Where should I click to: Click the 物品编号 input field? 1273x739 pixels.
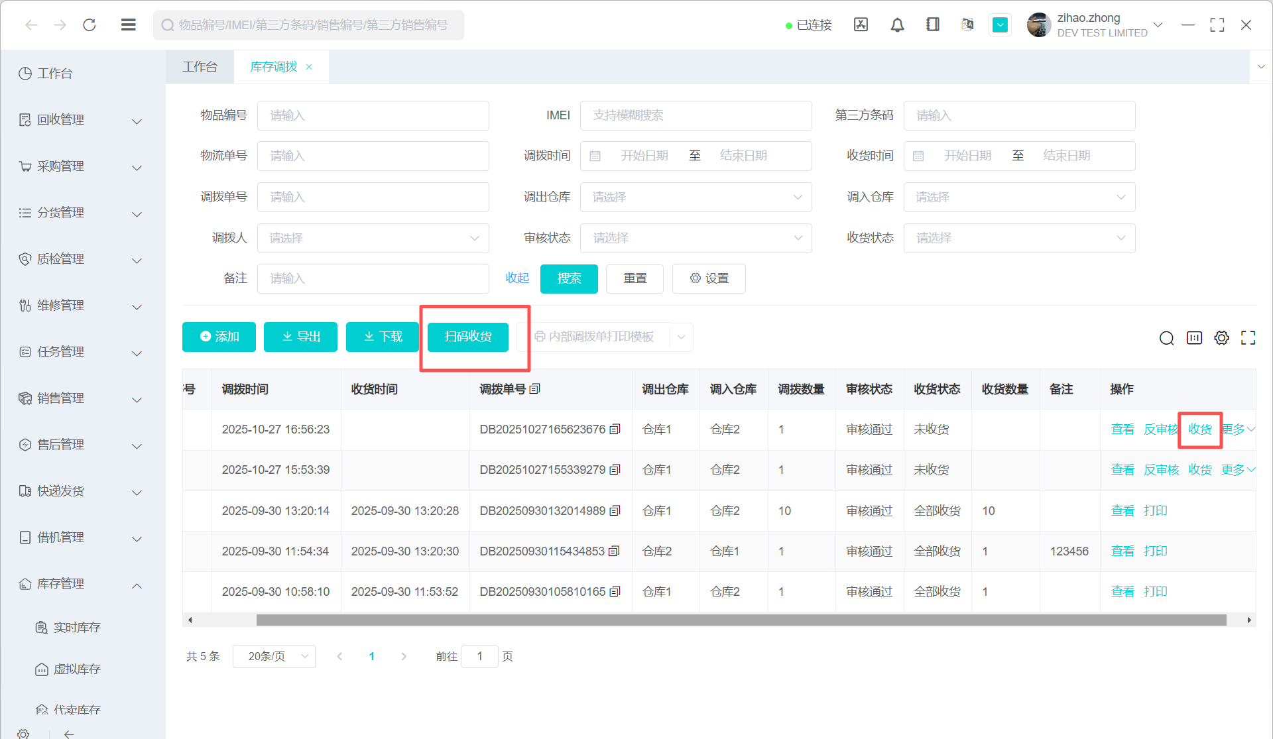click(x=373, y=115)
